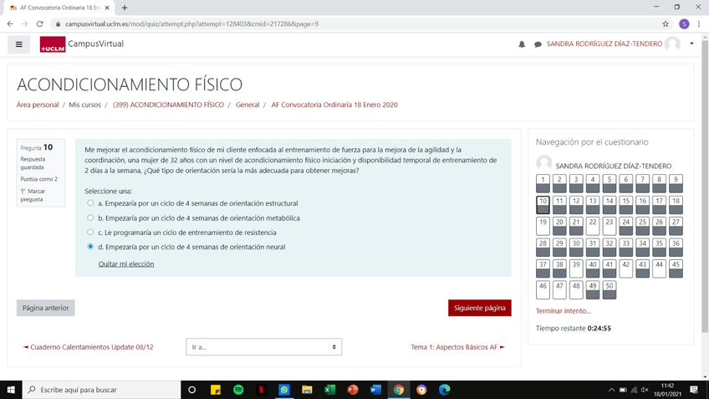Open Excel from taskbar
Image resolution: width=709 pixels, height=399 pixels.
[329, 390]
